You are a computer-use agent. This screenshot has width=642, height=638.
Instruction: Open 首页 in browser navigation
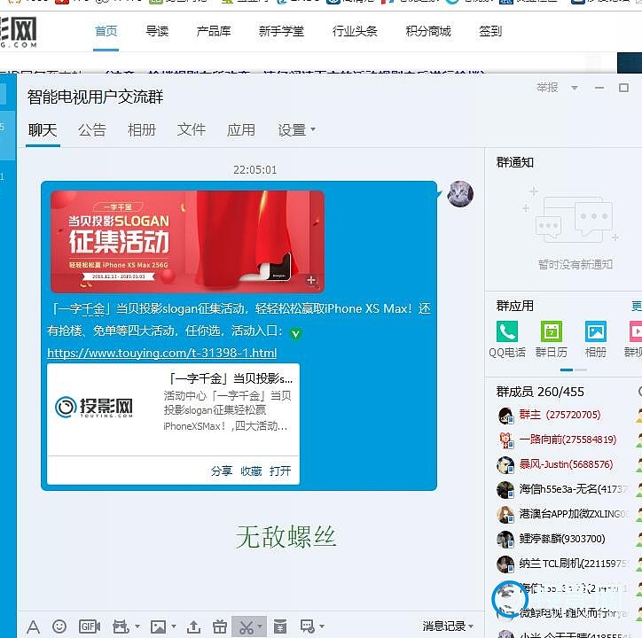(x=106, y=31)
